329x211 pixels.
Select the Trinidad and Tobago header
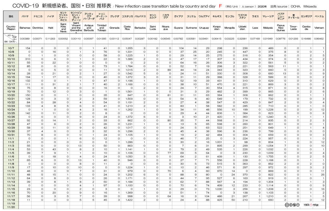(x=102, y=28)
